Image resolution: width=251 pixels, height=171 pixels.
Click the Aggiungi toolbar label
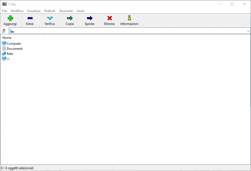coord(10,24)
